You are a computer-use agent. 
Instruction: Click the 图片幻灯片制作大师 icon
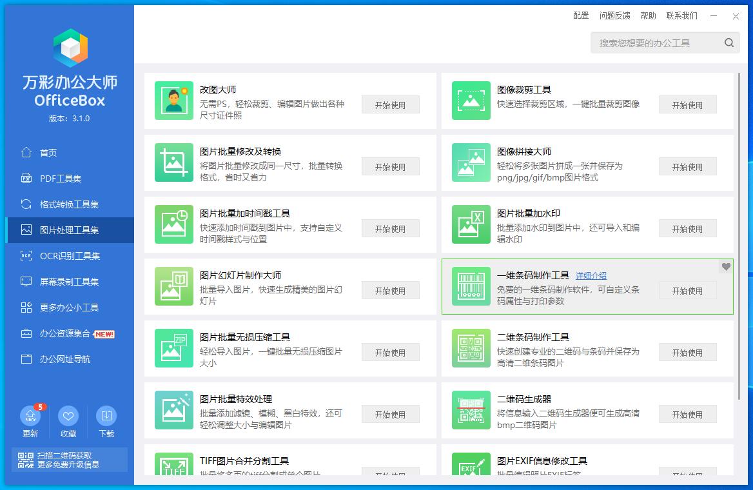[174, 286]
